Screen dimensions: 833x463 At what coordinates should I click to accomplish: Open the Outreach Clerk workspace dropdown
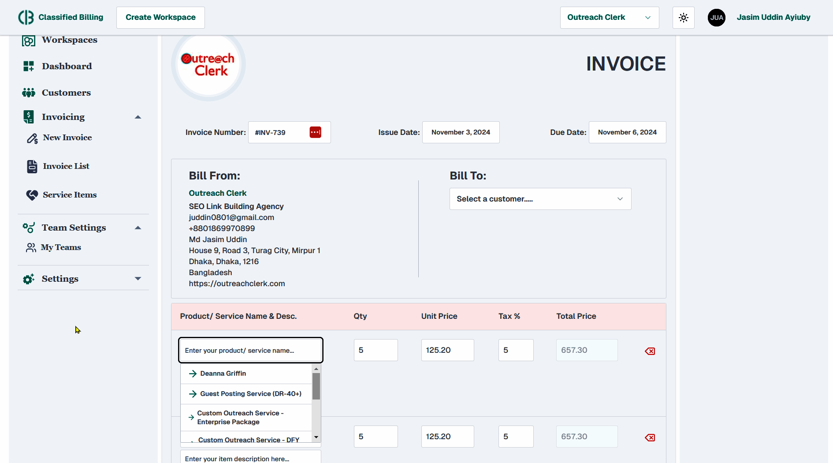609,17
